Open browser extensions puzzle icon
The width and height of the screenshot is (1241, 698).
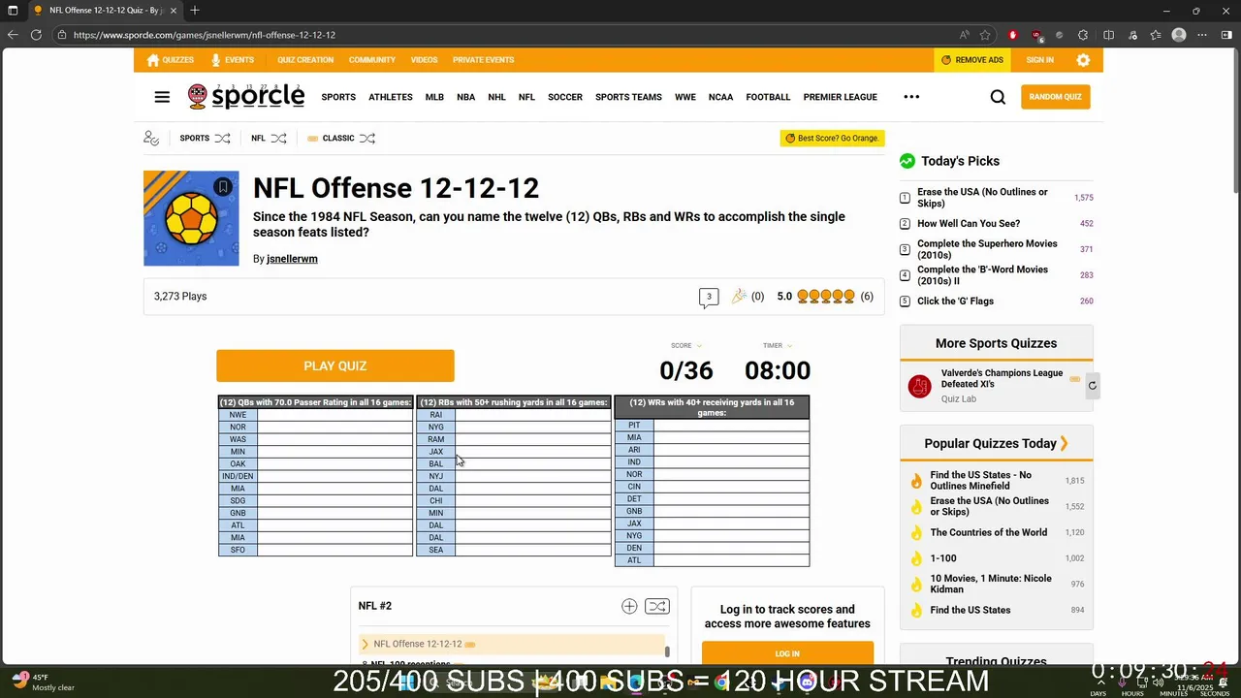(x=1083, y=35)
